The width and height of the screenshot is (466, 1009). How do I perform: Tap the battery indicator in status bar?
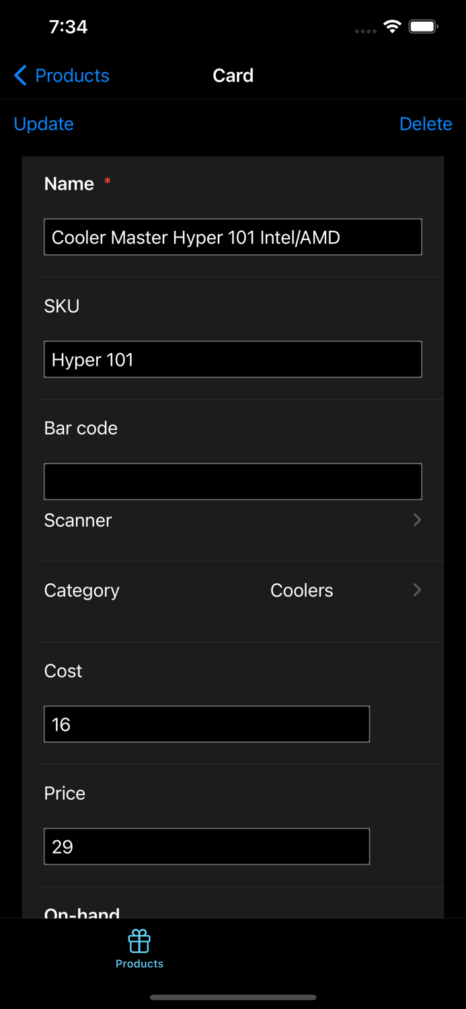pos(423,27)
